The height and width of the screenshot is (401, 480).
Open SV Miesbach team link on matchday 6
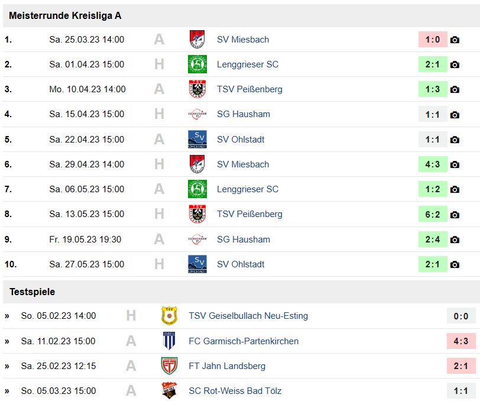pyautogui.click(x=243, y=164)
